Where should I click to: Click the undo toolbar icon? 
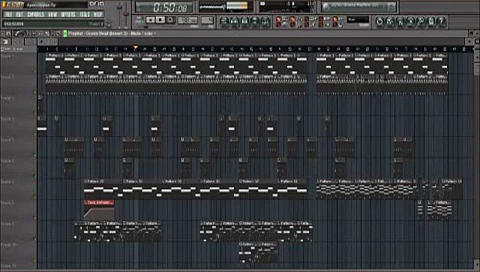coord(380,22)
